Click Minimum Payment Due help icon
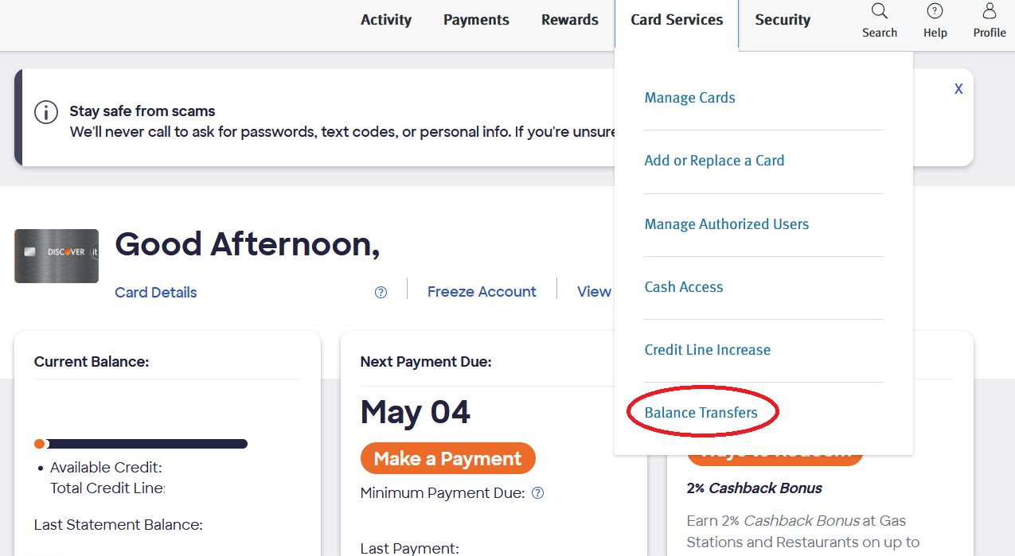1015x556 pixels. coord(537,493)
